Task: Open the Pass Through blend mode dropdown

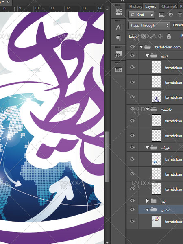Action: coord(149,25)
